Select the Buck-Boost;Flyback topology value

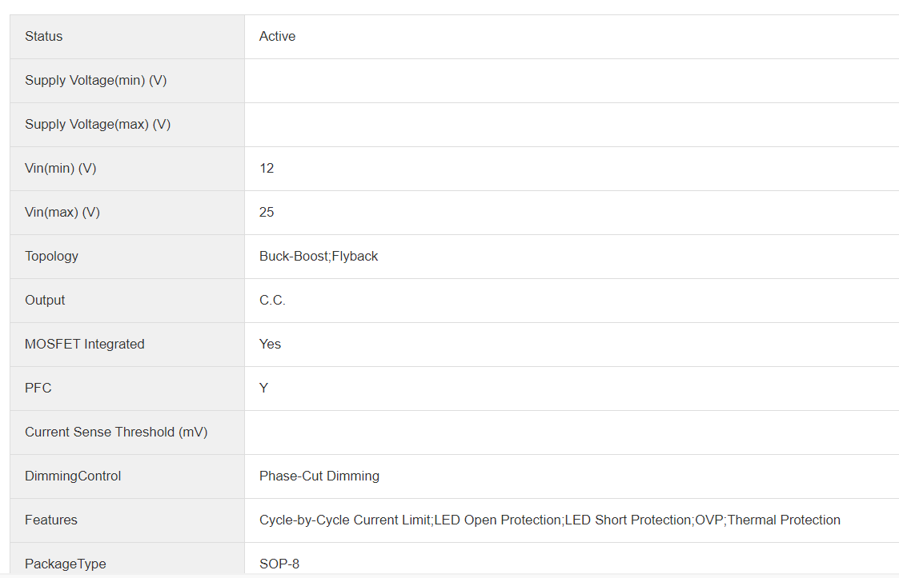pos(319,257)
